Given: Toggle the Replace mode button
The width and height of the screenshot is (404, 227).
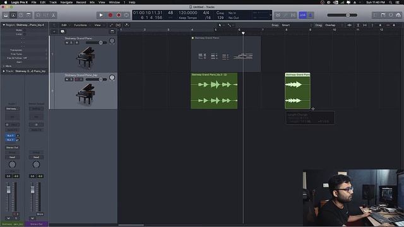Looking at the screenshot, I should click(278, 15).
